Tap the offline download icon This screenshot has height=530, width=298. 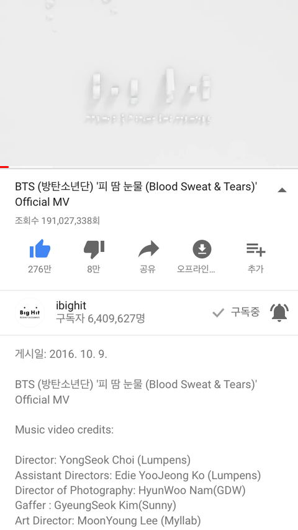[202, 249]
